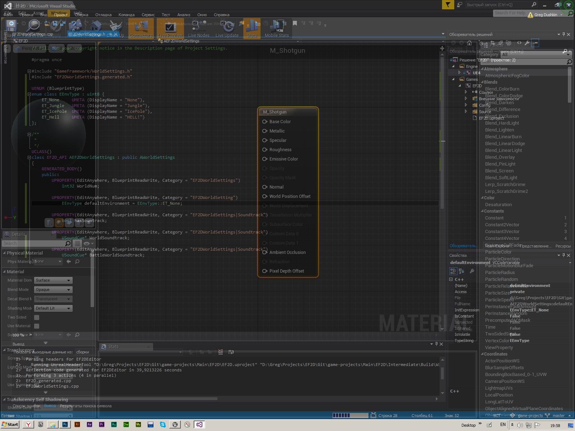
Task: Click the Clean Up broom icon
Action: [x=115, y=26]
